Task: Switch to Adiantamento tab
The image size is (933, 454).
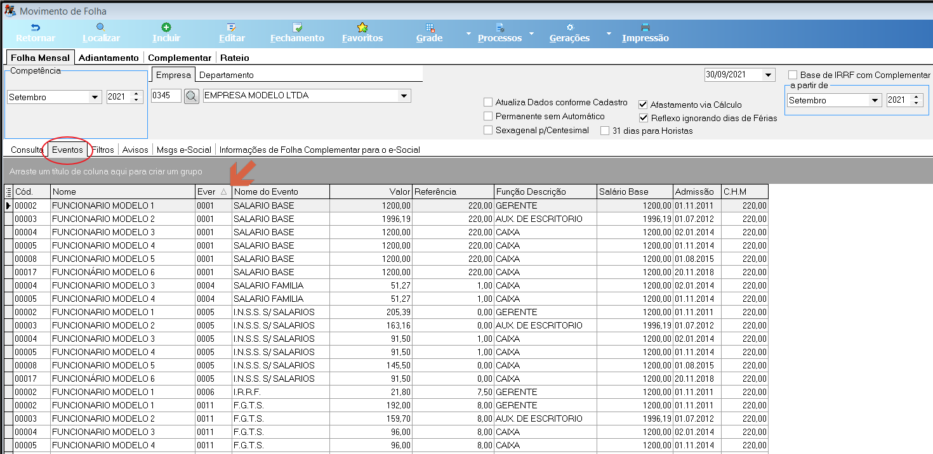Action: [109, 58]
